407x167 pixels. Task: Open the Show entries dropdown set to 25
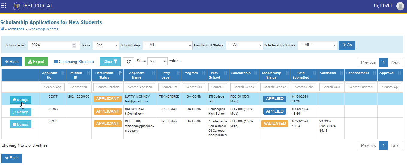click(157, 61)
